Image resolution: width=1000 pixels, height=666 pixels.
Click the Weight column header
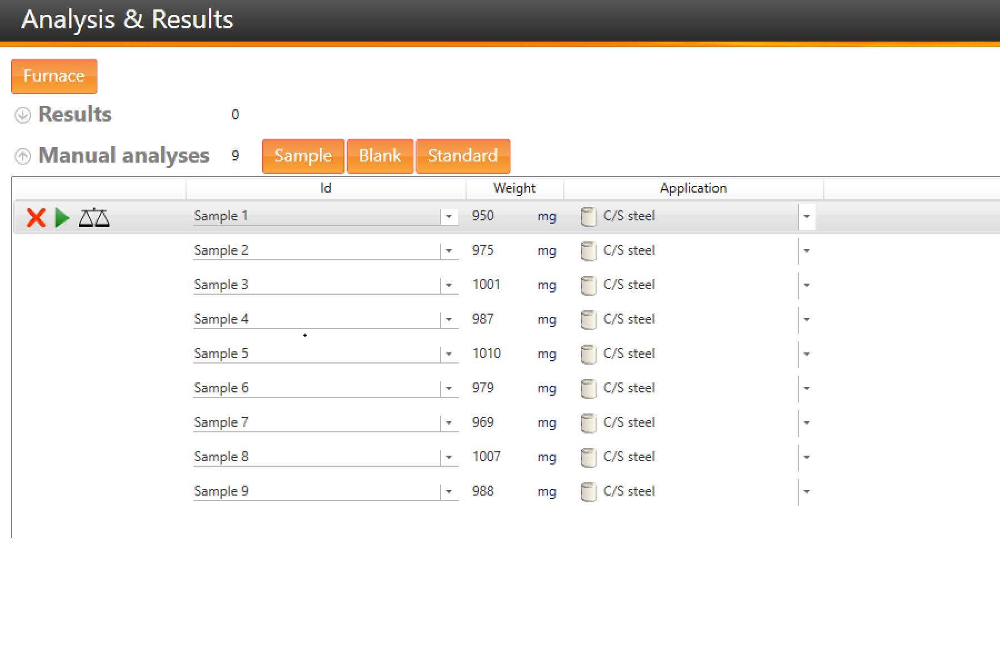(x=514, y=188)
